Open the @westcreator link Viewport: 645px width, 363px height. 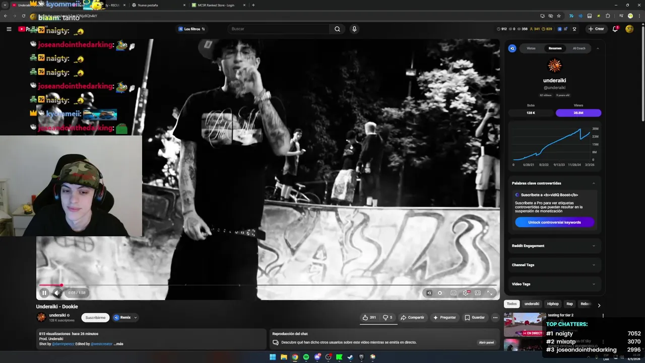[x=101, y=344]
